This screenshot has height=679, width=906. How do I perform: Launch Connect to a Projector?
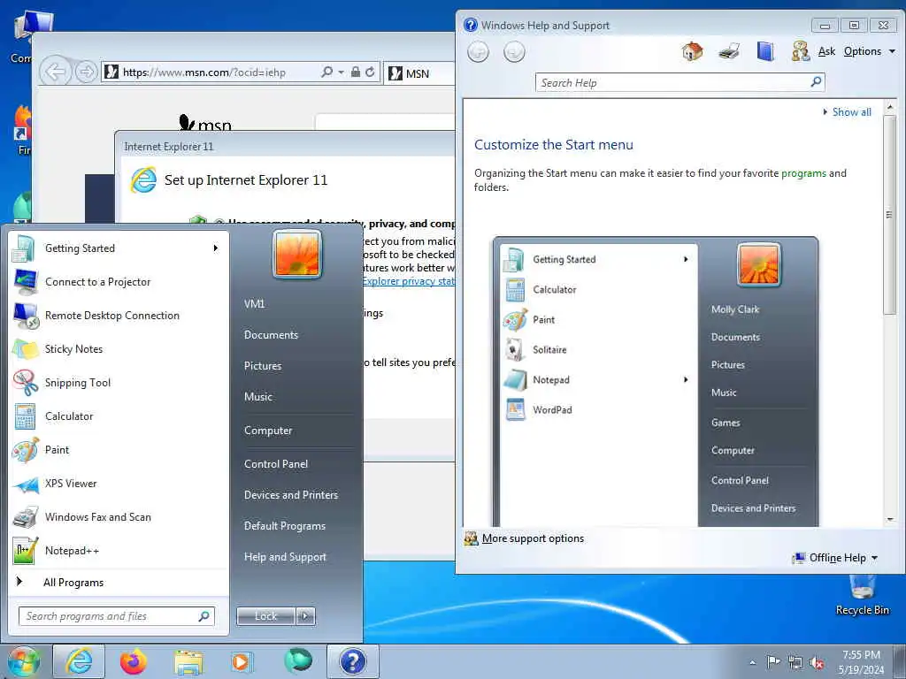point(119,282)
